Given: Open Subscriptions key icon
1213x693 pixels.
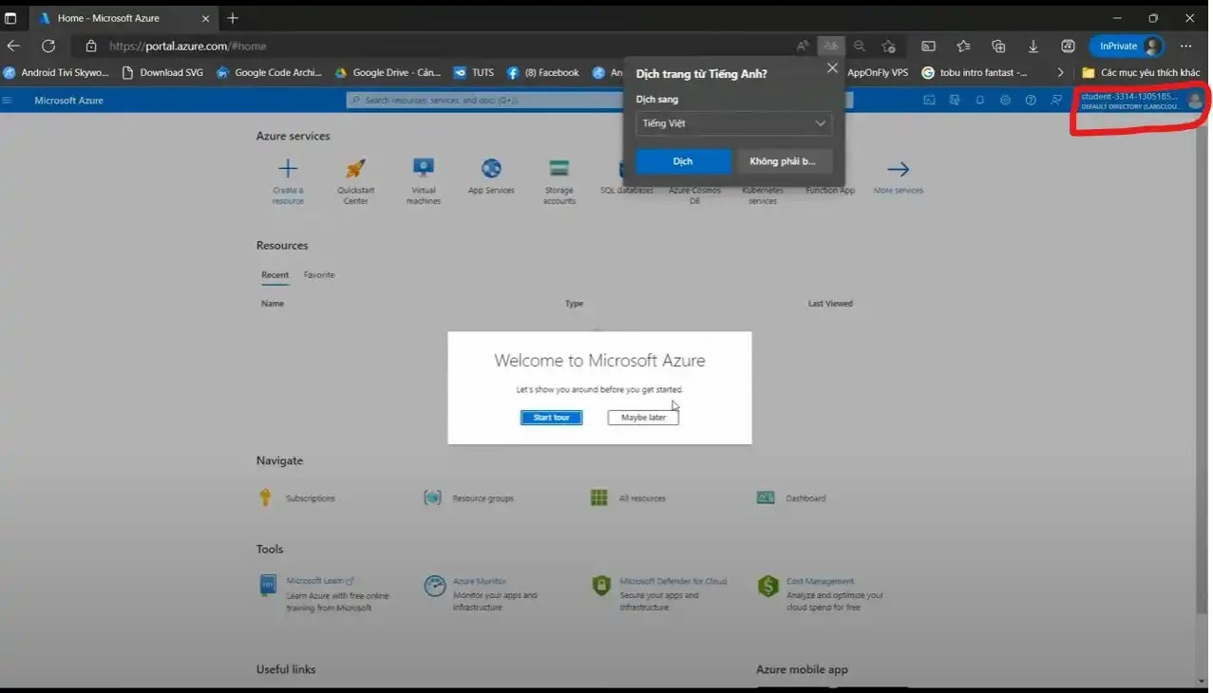Looking at the screenshot, I should pyautogui.click(x=266, y=497).
